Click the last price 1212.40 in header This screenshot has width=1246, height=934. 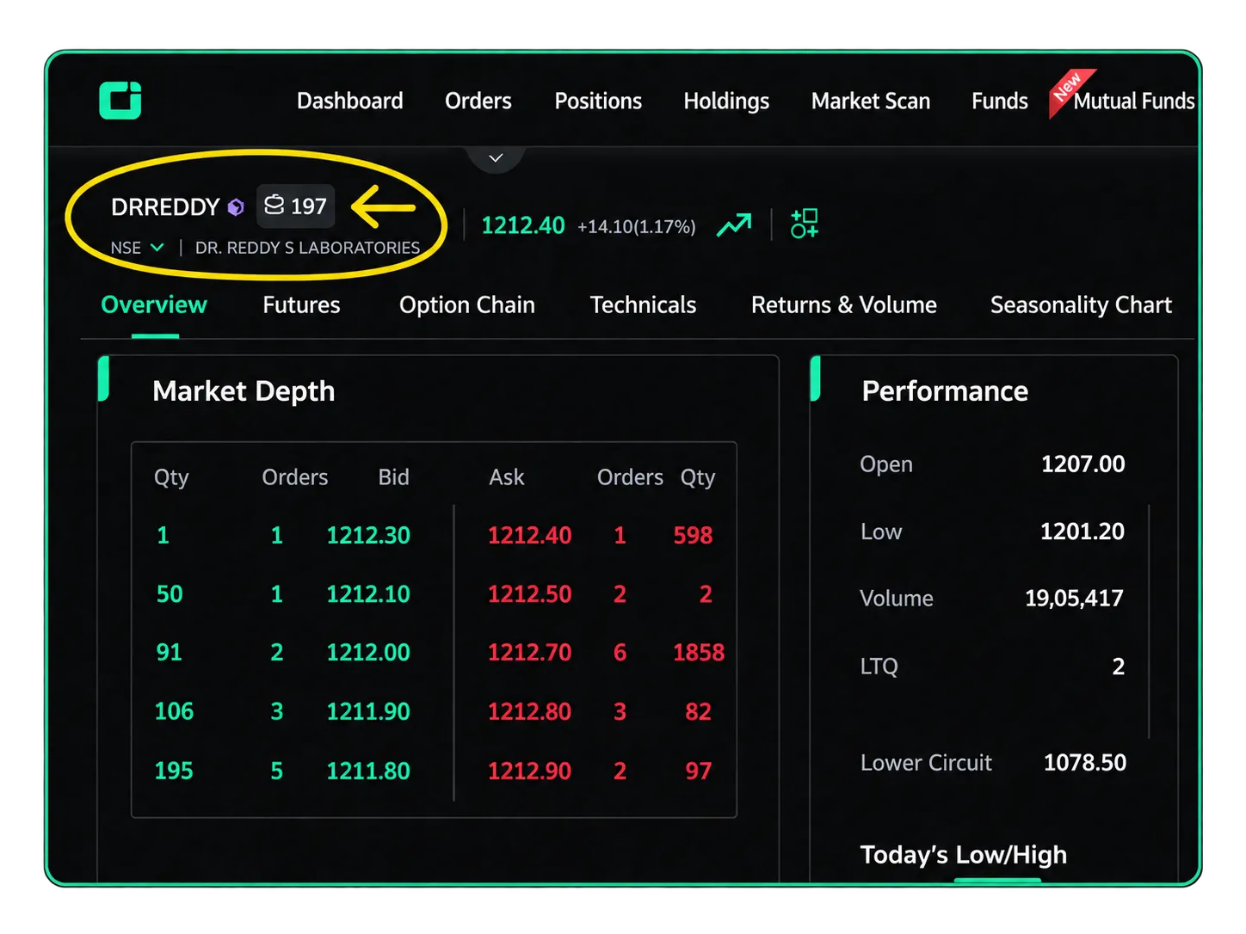[x=522, y=226]
